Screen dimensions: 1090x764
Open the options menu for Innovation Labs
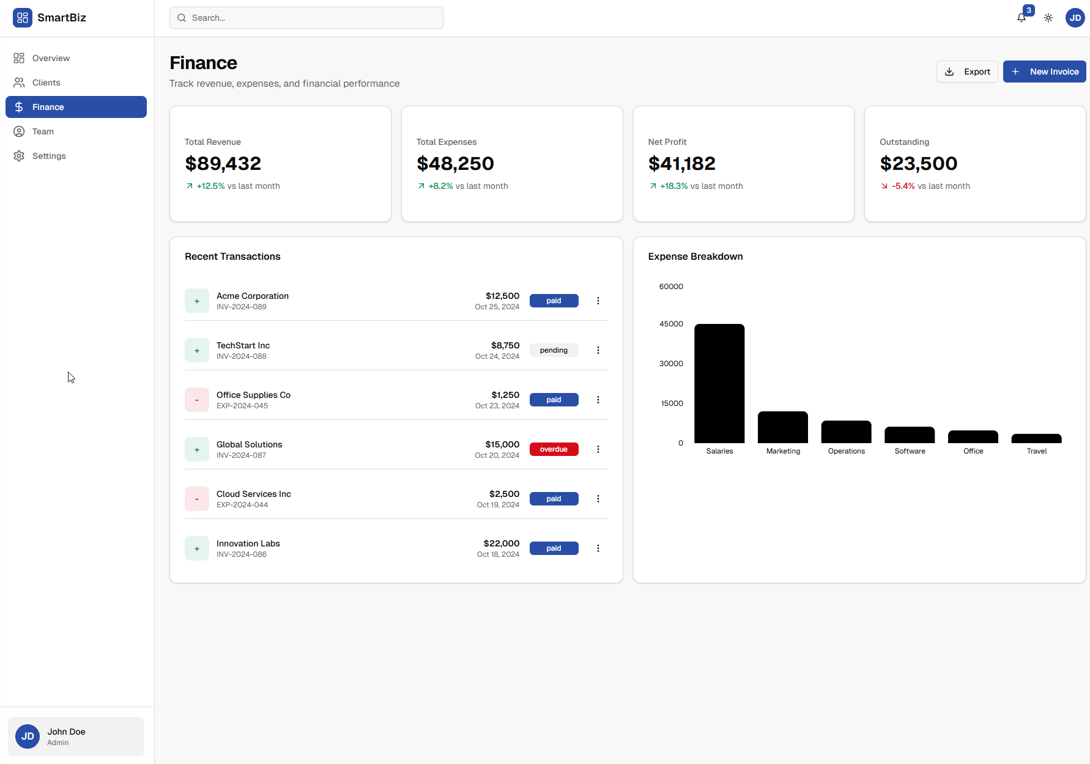(598, 548)
